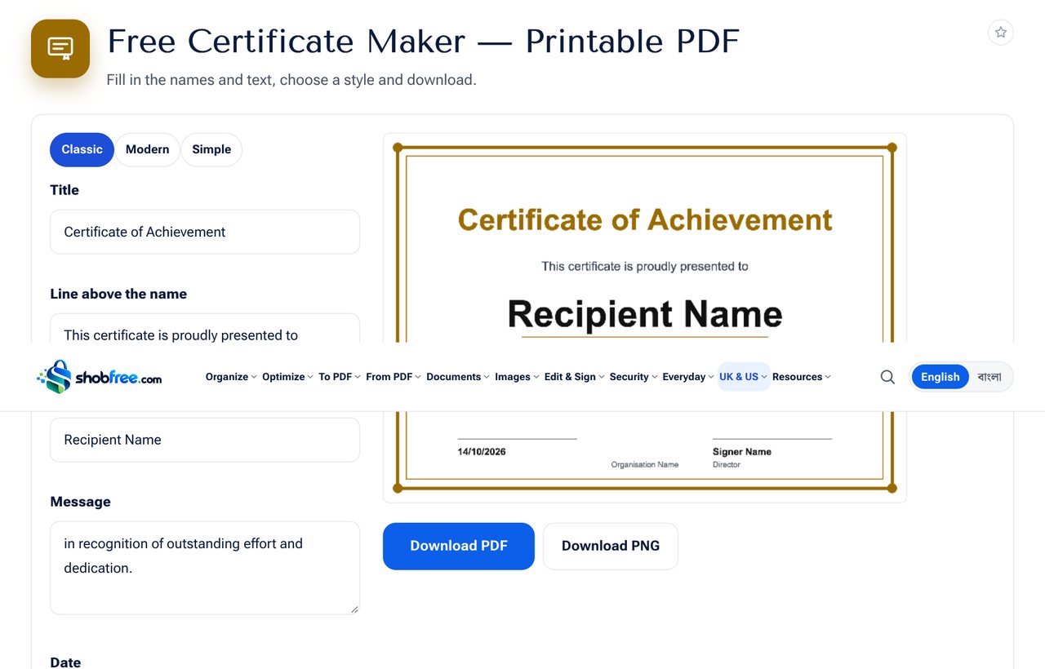Screen dimensions: 1045x669
Task: Select the Classic certificate style
Action: click(x=82, y=150)
